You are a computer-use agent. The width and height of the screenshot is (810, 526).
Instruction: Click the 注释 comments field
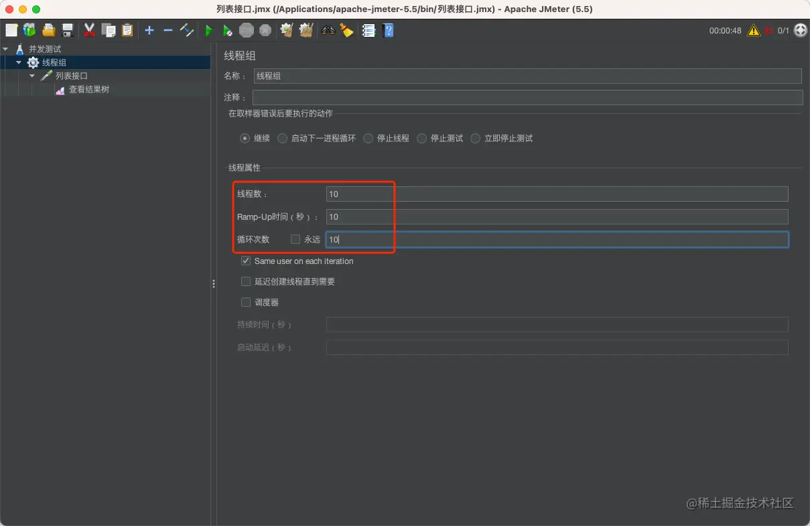pyautogui.click(x=528, y=98)
